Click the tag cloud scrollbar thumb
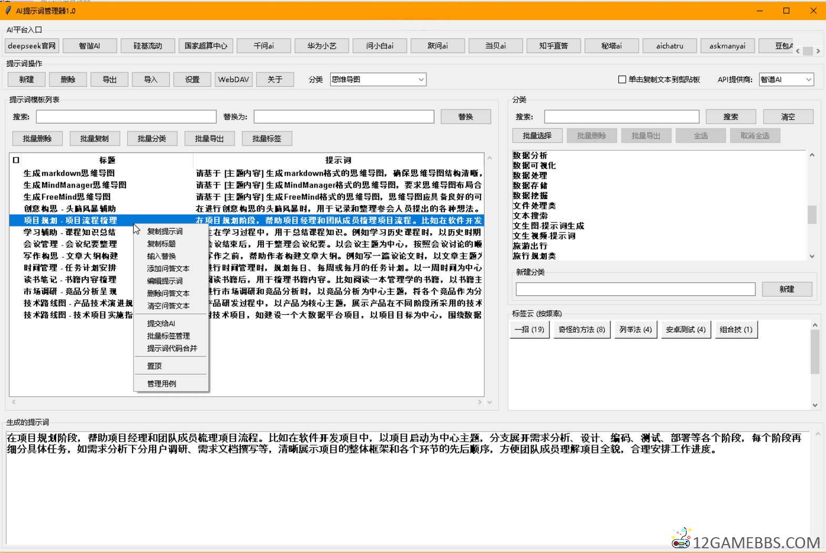Screen dimensions: 826x553 click(x=814, y=352)
